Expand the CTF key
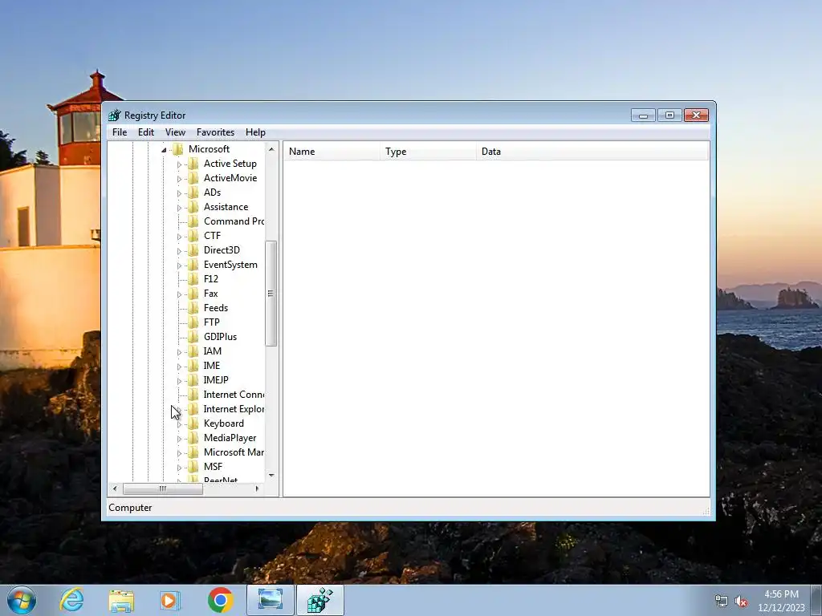 pos(179,237)
